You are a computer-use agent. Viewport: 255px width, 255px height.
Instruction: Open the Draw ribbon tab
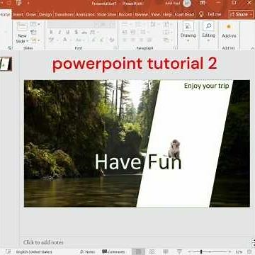(31, 15)
